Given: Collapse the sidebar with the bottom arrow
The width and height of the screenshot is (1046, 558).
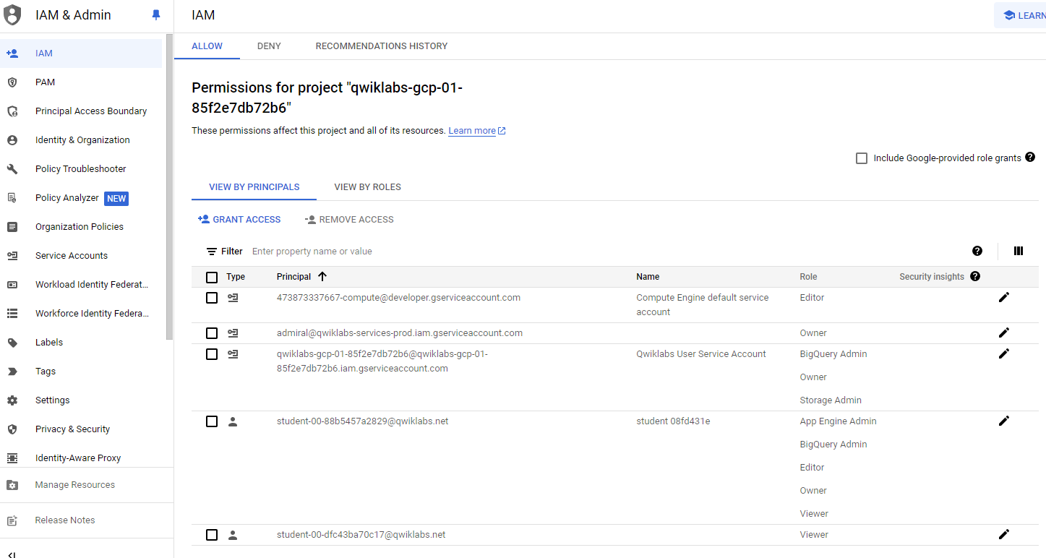Looking at the screenshot, I should (x=12, y=554).
